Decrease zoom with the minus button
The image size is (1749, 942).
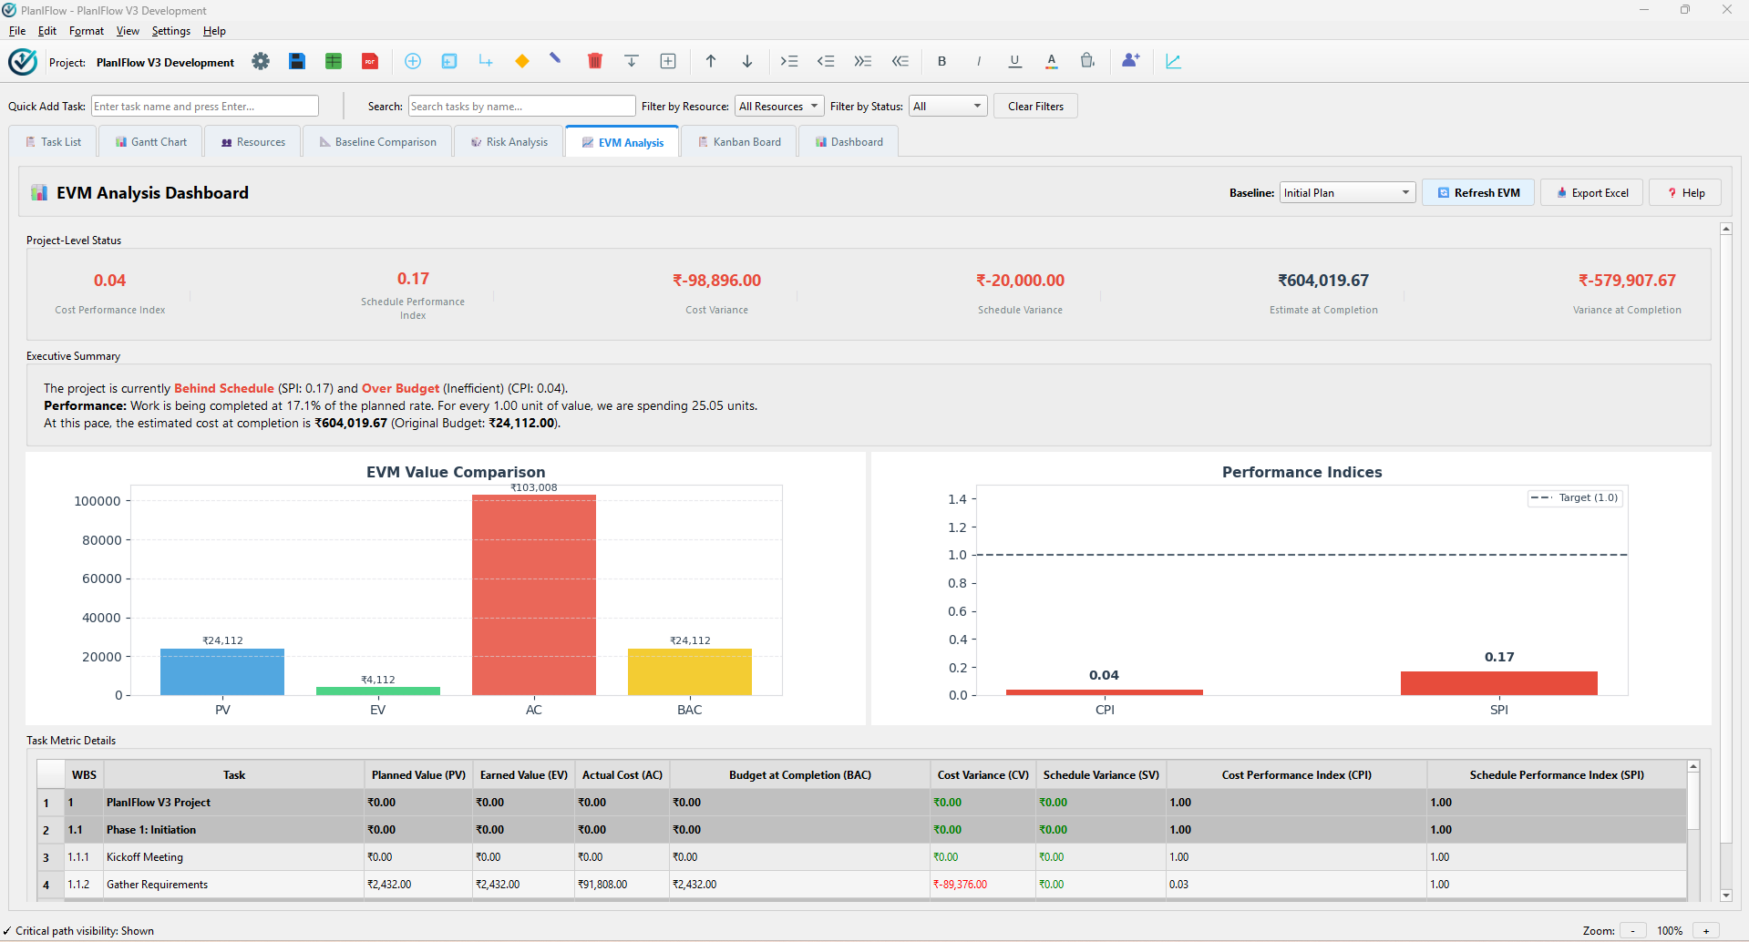pyautogui.click(x=1632, y=931)
